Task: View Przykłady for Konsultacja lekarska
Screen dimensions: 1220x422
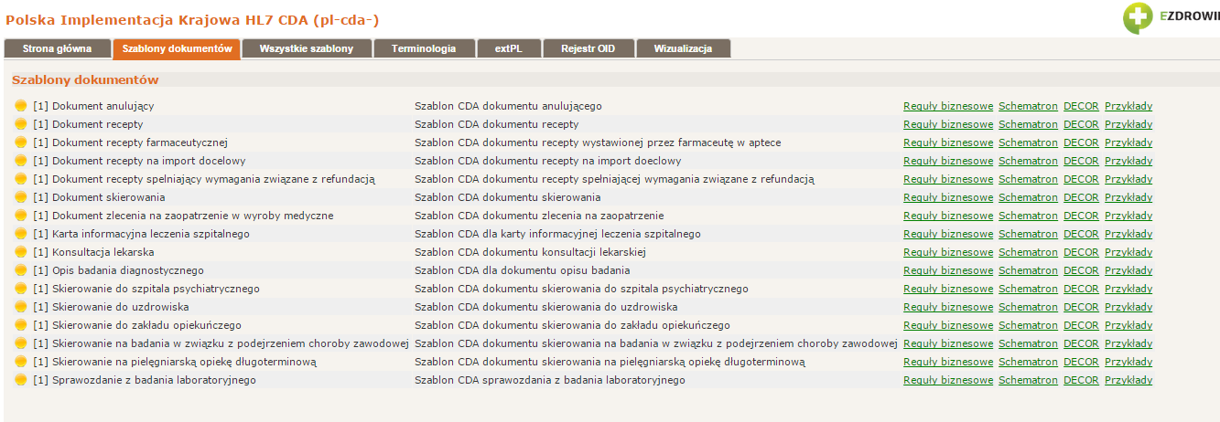Action: coord(1128,252)
